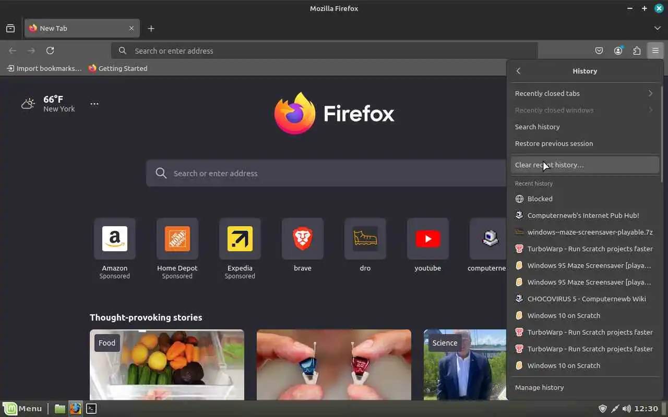
Task: Click the Firefox taskbar launcher
Action: point(76,409)
